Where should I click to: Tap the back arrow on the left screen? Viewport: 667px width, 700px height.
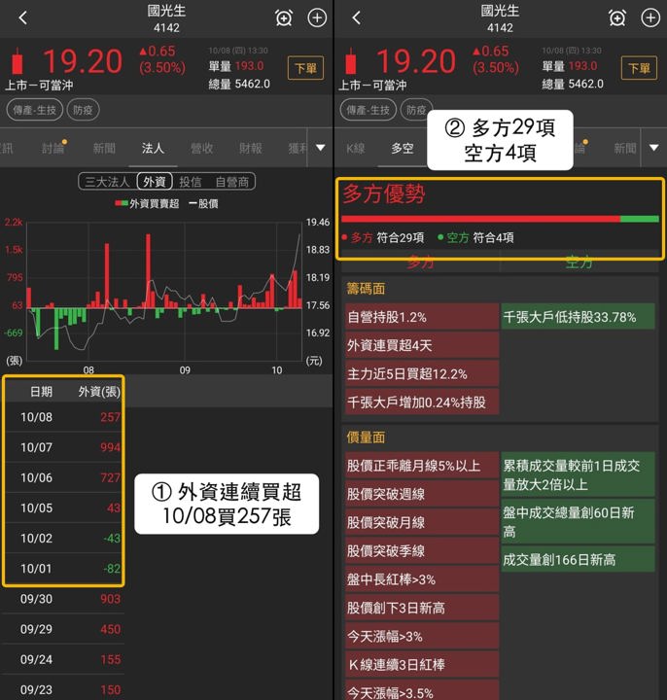23,18
